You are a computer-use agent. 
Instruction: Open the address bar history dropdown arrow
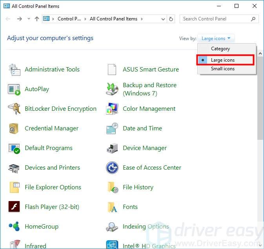(x=163, y=19)
